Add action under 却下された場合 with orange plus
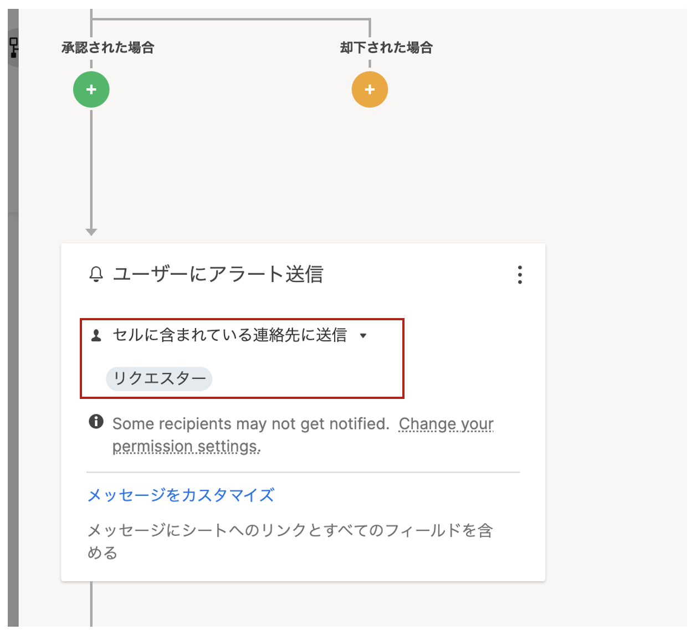Screen dimensions: 696x635 [x=370, y=89]
